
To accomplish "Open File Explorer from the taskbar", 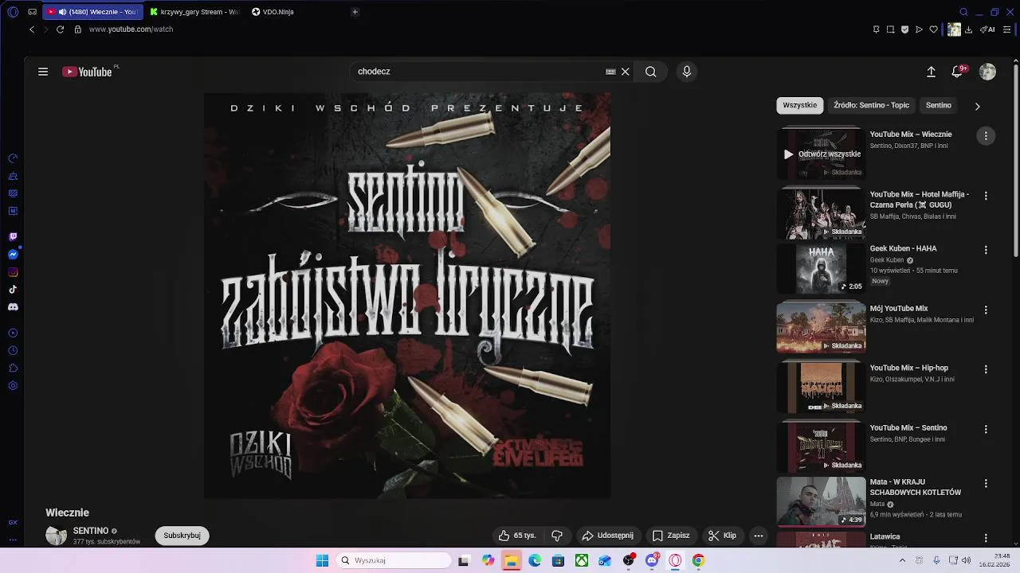I will [512, 560].
